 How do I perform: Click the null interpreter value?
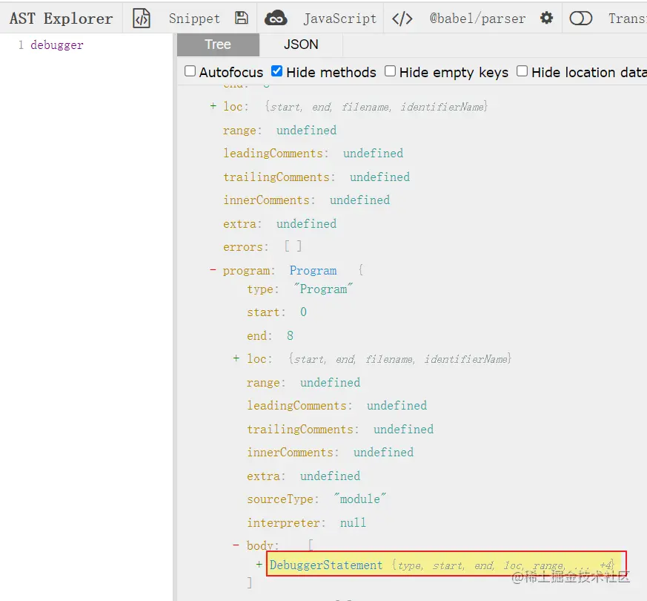tap(353, 523)
